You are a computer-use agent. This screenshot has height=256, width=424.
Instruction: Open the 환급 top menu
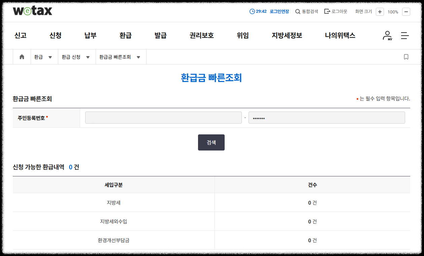click(126, 36)
